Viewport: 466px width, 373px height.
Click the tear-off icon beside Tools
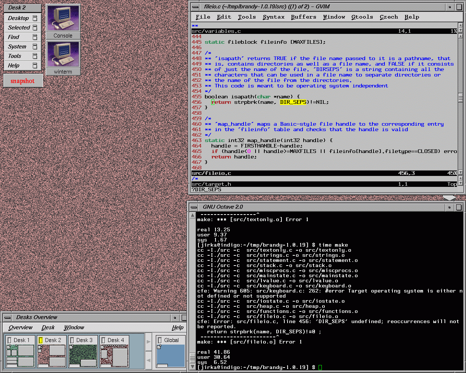[35, 56]
